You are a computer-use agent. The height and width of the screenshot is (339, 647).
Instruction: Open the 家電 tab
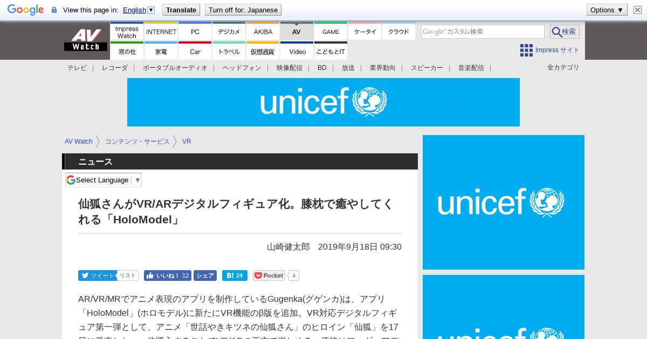coord(161,51)
